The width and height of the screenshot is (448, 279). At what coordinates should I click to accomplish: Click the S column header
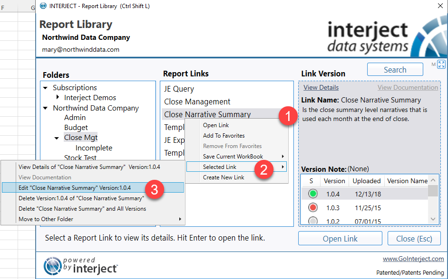[x=311, y=181]
